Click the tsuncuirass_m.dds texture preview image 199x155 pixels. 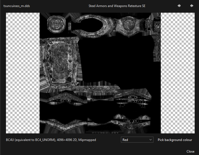point(100,73)
